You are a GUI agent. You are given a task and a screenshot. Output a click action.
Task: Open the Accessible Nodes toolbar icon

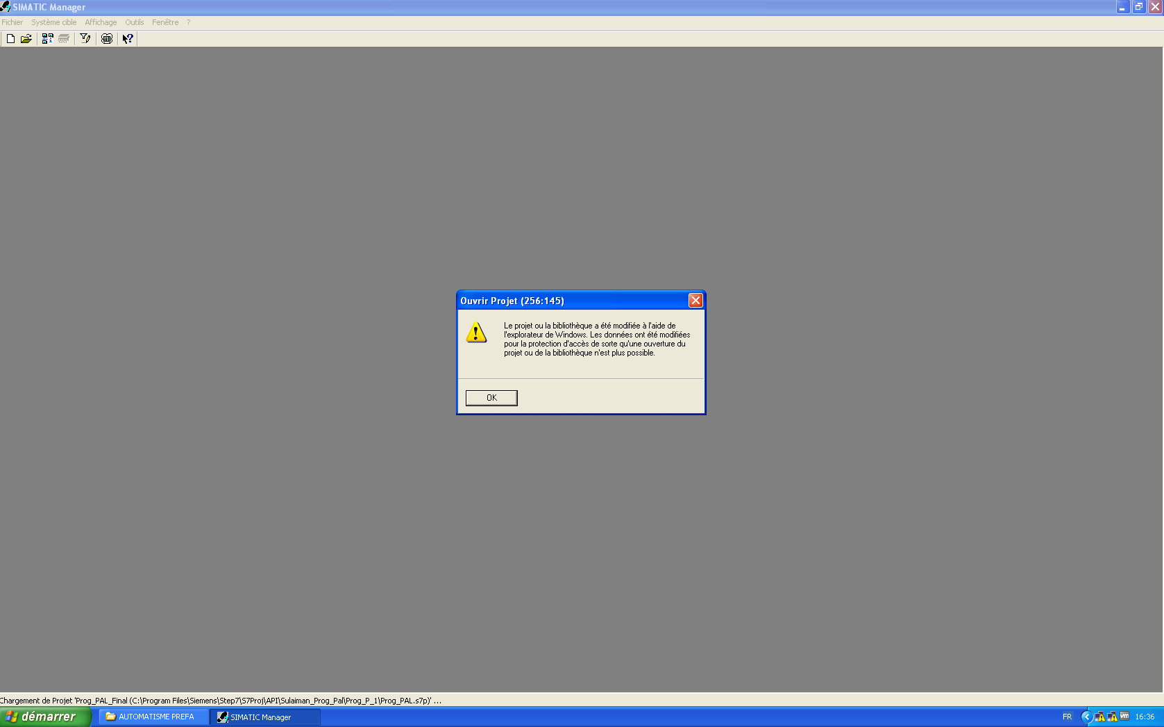[x=47, y=39]
